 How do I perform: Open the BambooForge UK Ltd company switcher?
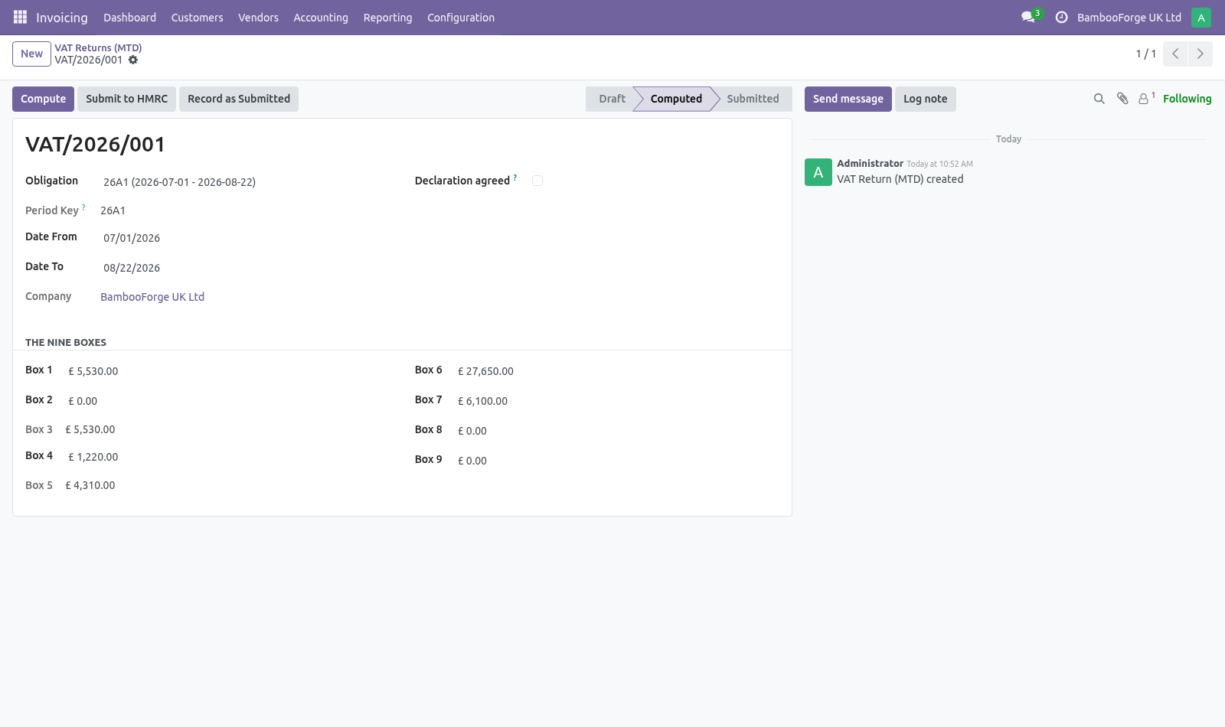1129,17
